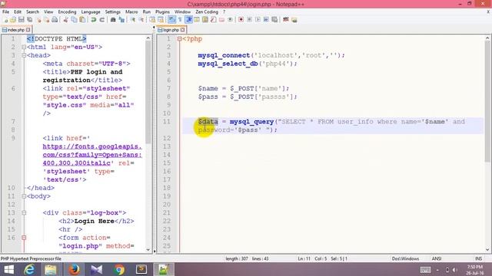The image size is (492, 276).
Task: Toggle INS insert mode in status bar
Action: [478, 258]
